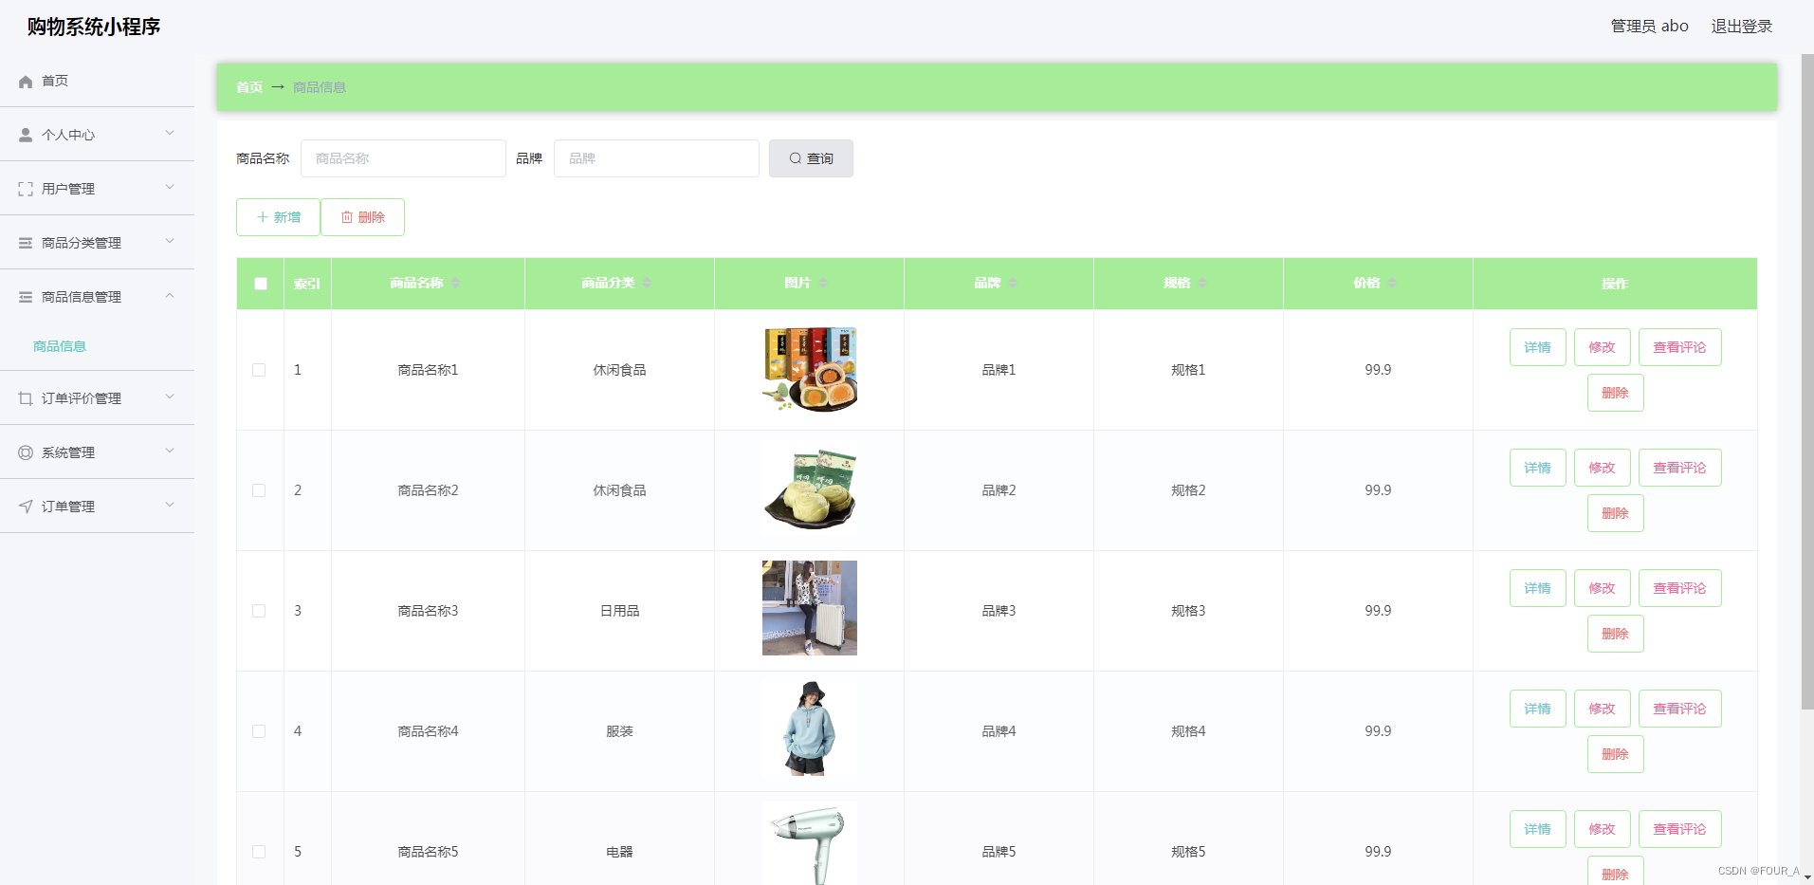Focus the 商品名称 search input
This screenshot has width=1814, height=885.
pos(403,158)
